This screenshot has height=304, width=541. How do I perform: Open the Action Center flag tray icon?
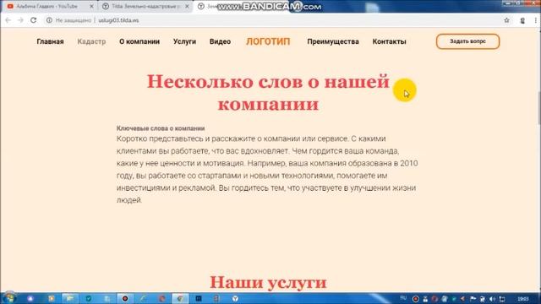[x=473, y=299]
